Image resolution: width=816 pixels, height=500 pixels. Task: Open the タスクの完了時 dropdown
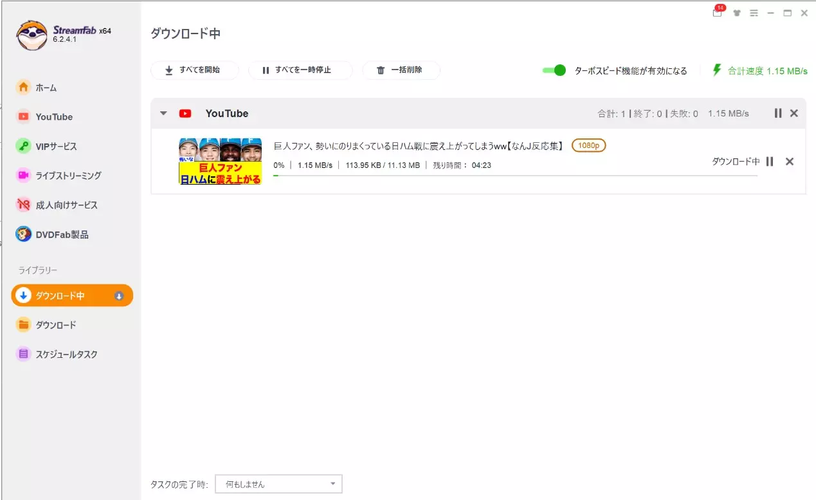click(x=278, y=484)
